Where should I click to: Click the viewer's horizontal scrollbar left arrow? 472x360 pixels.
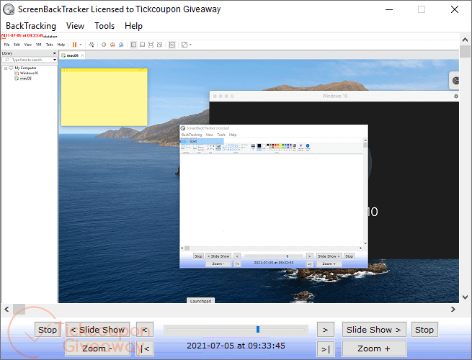[6, 309]
